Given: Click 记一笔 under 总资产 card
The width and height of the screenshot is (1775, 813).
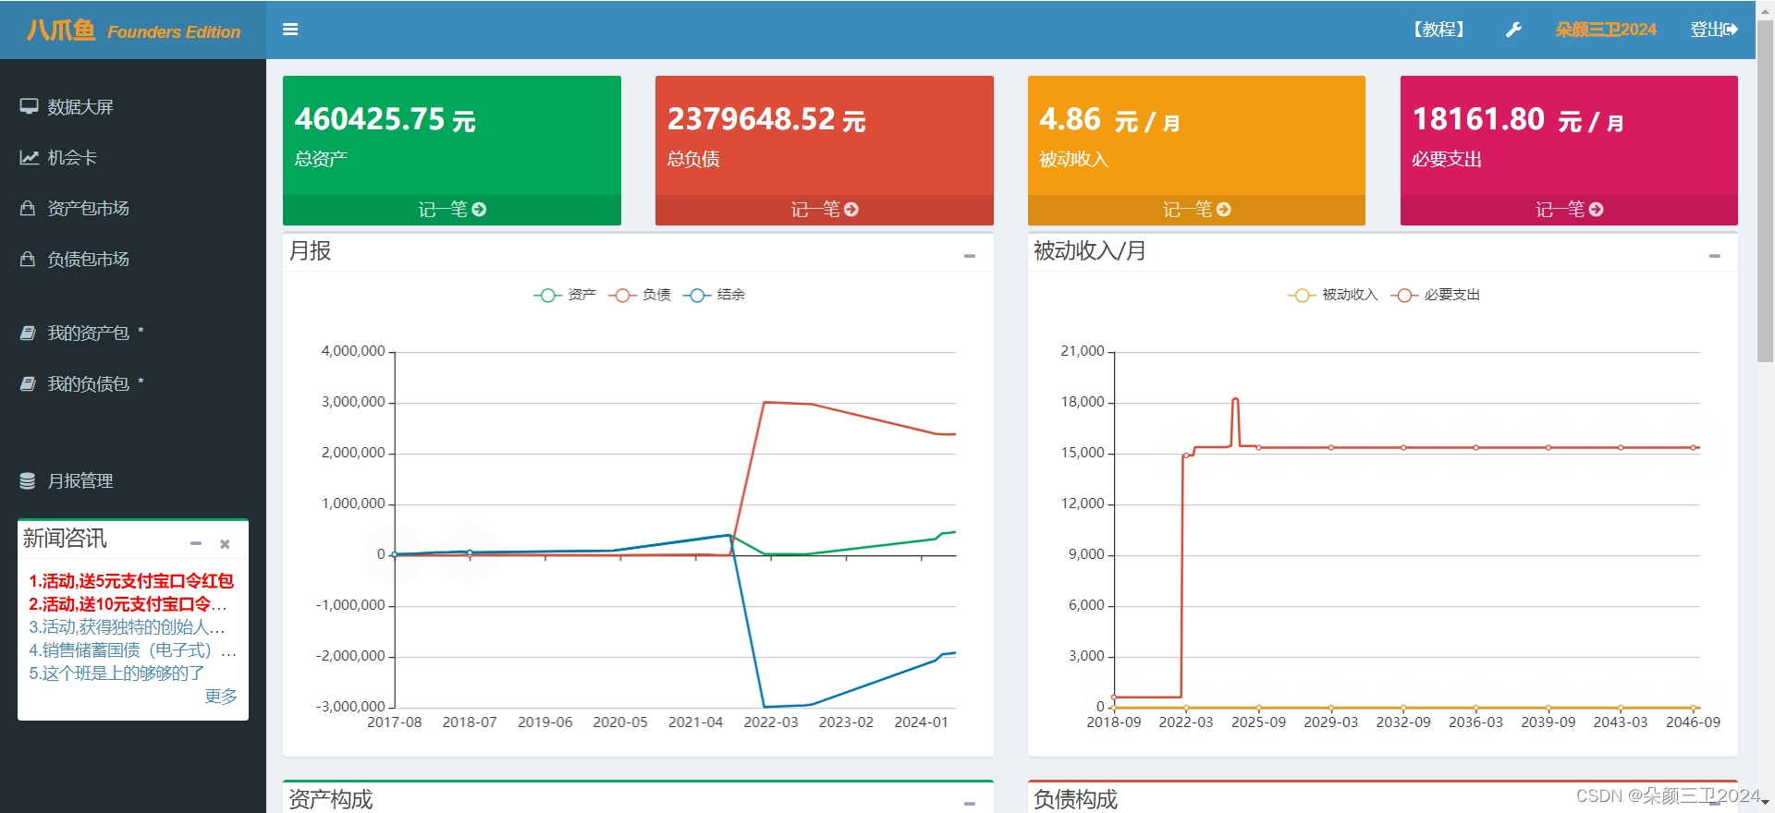Looking at the screenshot, I should tap(443, 210).
